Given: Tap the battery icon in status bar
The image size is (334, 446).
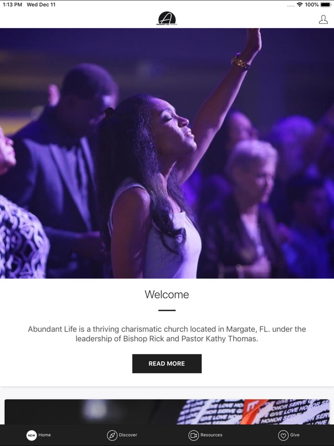Looking at the screenshot, I should tap(326, 5).
